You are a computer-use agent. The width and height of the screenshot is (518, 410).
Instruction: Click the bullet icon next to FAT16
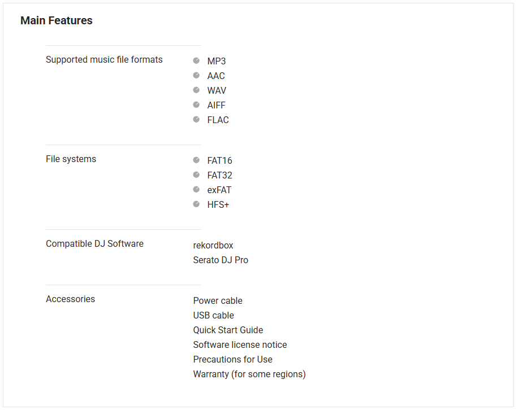[196, 160]
